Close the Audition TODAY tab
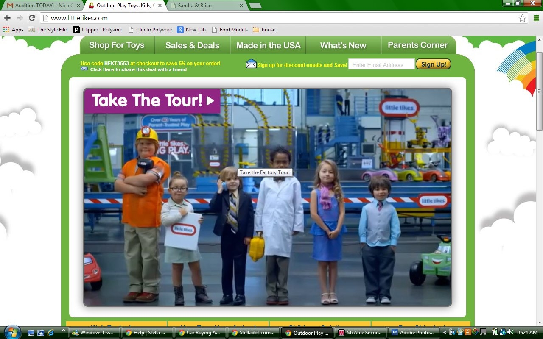This screenshot has width=543, height=339. click(x=78, y=6)
